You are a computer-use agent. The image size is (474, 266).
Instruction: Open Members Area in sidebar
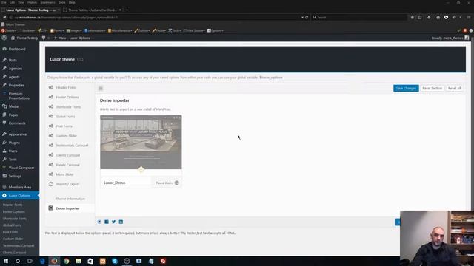20,187
